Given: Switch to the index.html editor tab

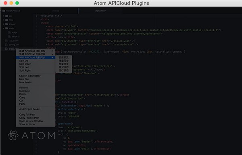Looking at the screenshot, I should tap(100, 11).
